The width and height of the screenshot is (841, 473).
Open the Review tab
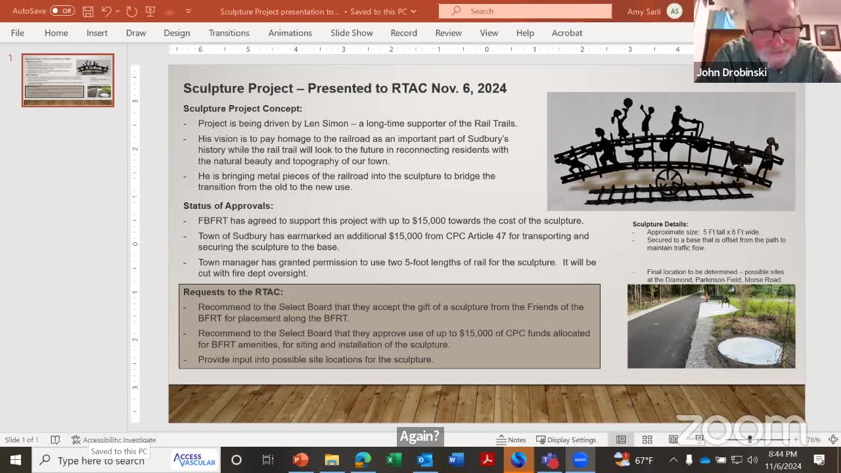click(449, 33)
